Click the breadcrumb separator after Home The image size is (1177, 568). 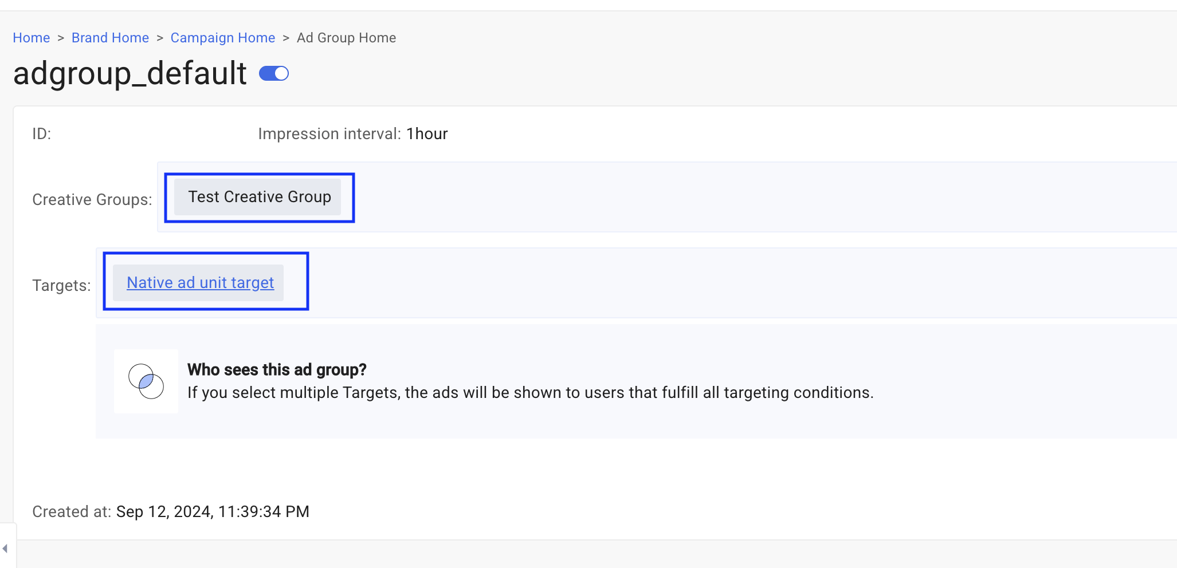pyautogui.click(x=61, y=38)
